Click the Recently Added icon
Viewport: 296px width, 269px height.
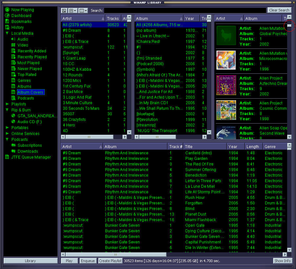(x=13, y=51)
